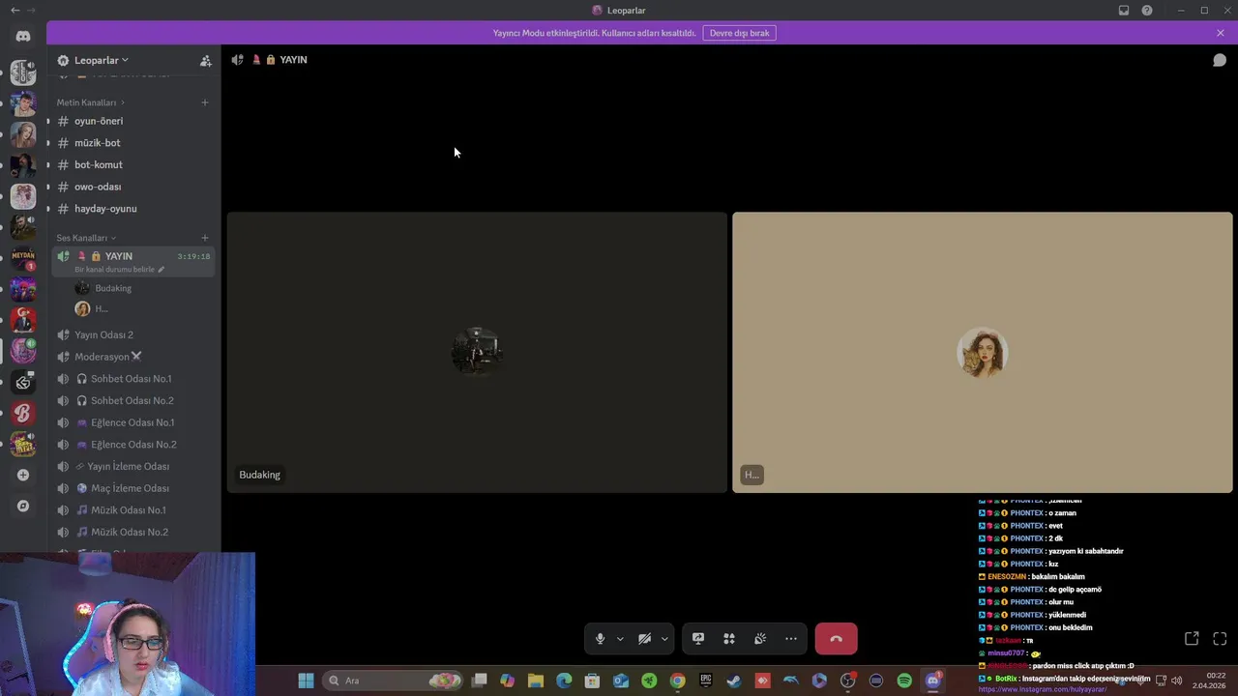Screen dimensions: 1238x696
Task: Add a server with the plus icon
Action: click(23, 475)
